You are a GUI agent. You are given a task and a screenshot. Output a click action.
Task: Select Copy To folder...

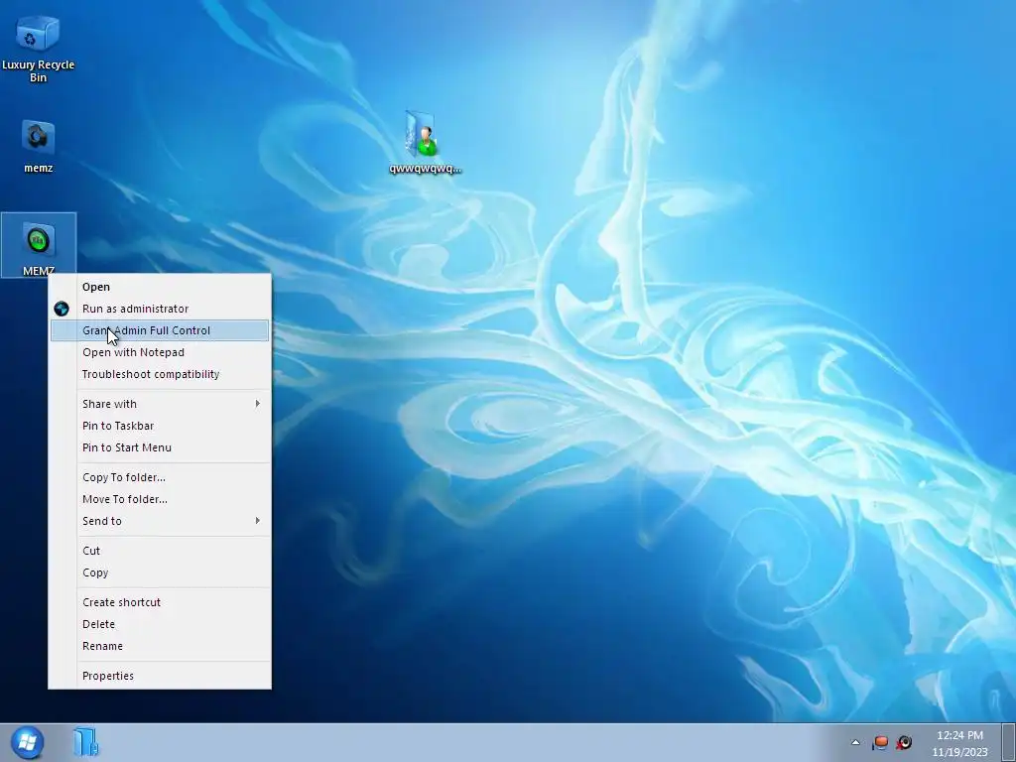[160, 477]
